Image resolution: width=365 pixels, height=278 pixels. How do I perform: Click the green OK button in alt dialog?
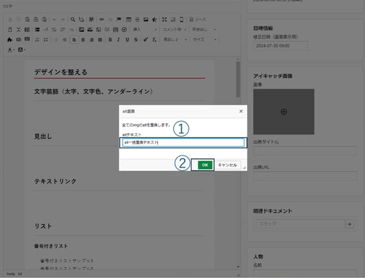point(205,165)
